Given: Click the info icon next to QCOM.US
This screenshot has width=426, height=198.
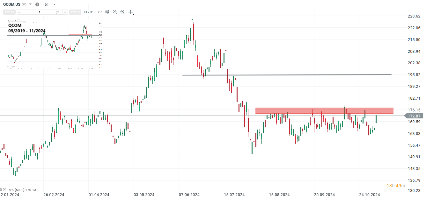Looking at the screenshot, I should pos(37,4).
